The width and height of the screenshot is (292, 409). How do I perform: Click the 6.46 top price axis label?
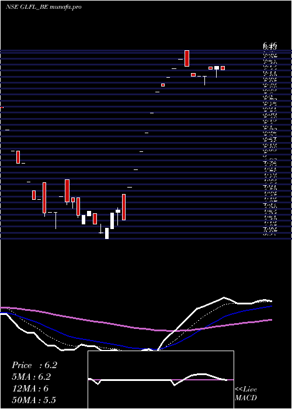[270, 46]
